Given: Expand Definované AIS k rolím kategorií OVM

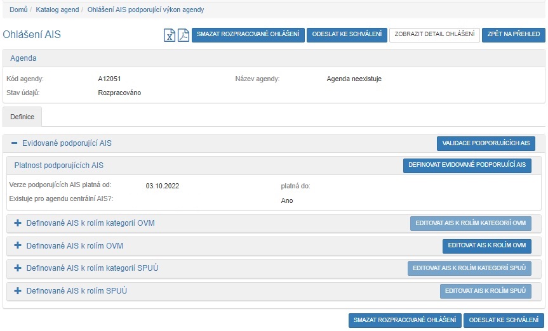Looking at the screenshot, I should tap(18, 223).
